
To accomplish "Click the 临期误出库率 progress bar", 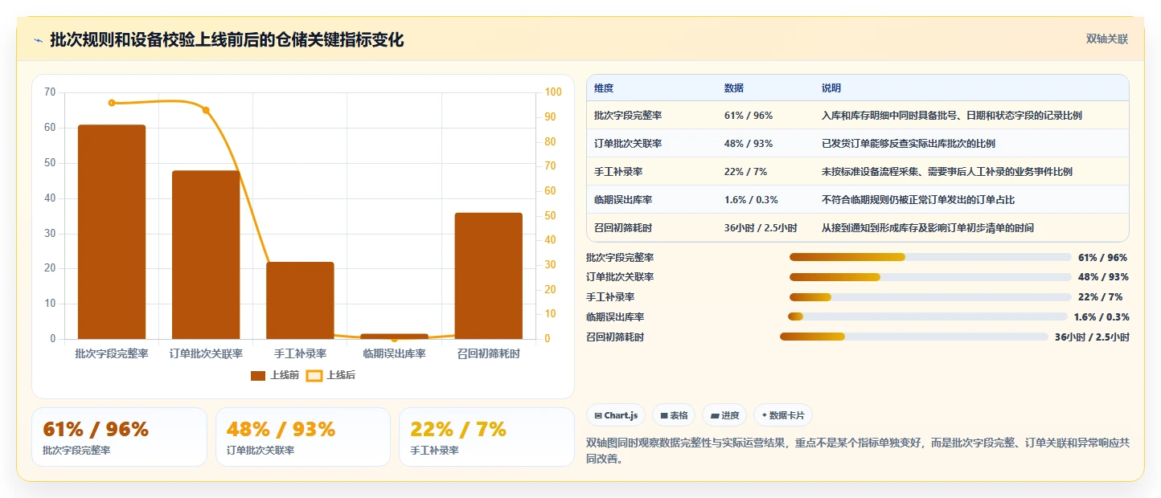I will (x=927, y=316).
